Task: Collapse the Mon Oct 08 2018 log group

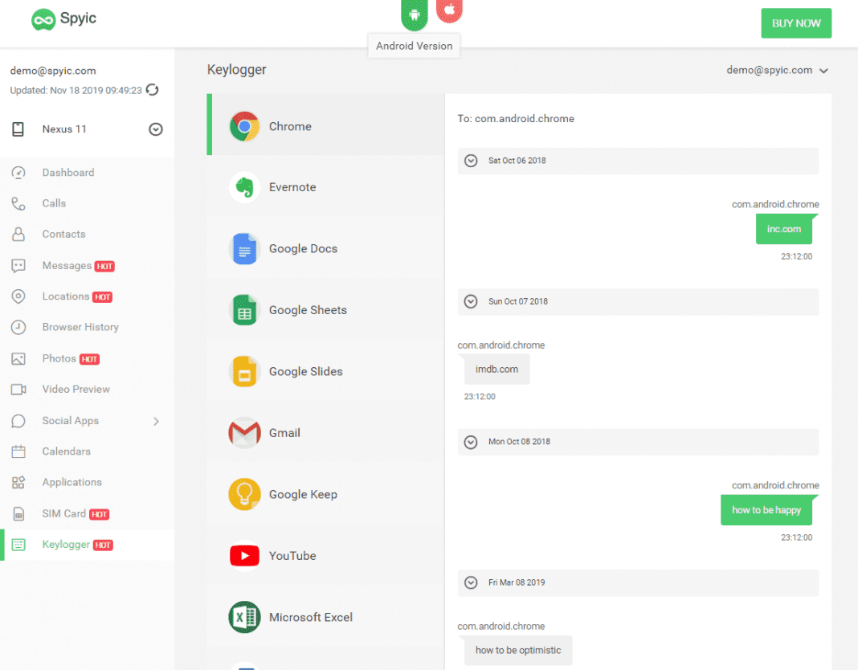Action: (x=472, y=442)
